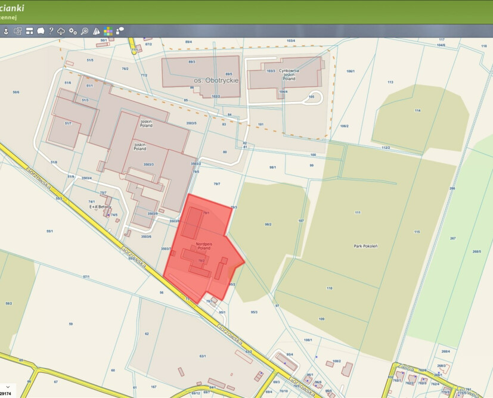Click the panel layout icon
Viewport: 493px width, 398px height.
(x=29, y=31)
